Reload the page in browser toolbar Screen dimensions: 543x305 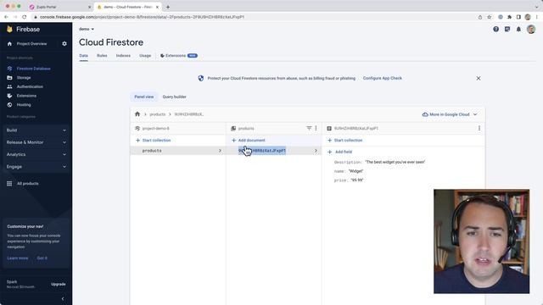[x=25, y=17]
